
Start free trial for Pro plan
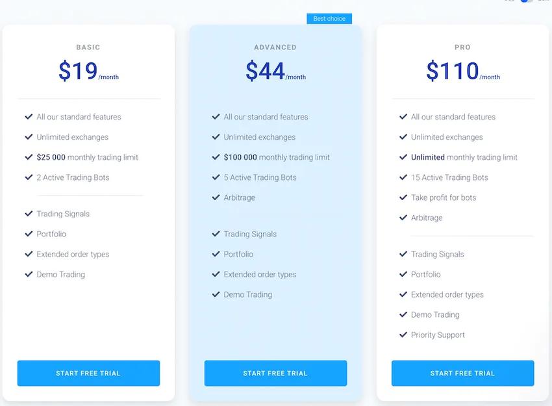462,373
